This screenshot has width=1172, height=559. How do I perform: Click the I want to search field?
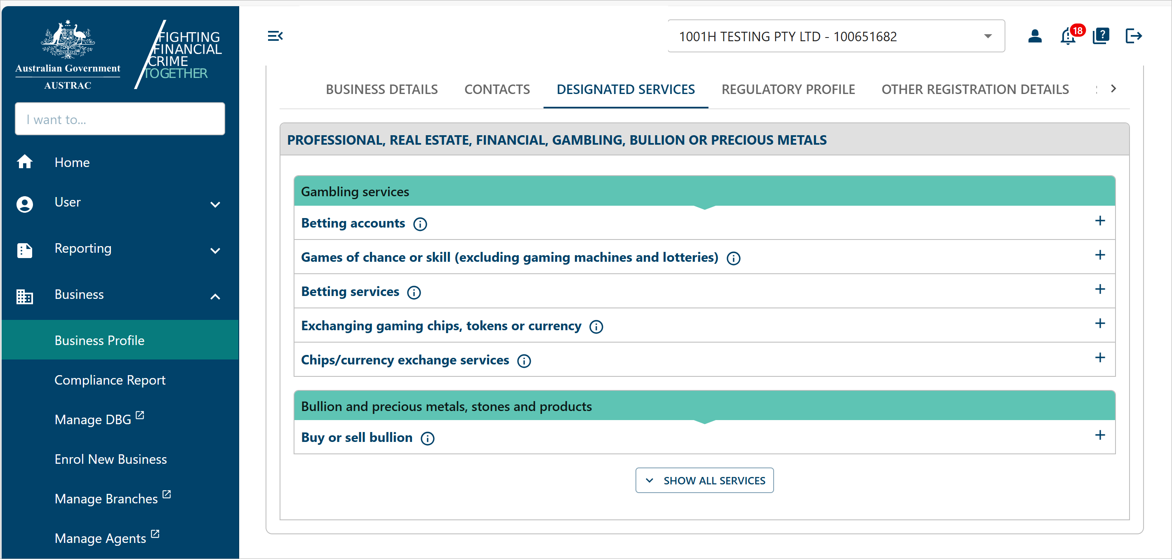click(120, 119)
